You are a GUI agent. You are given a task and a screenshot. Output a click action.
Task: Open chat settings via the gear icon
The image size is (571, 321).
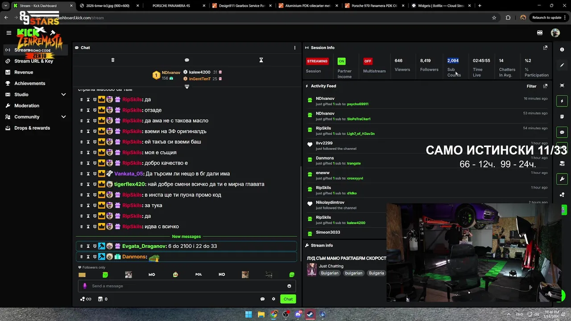coord(273,299)
